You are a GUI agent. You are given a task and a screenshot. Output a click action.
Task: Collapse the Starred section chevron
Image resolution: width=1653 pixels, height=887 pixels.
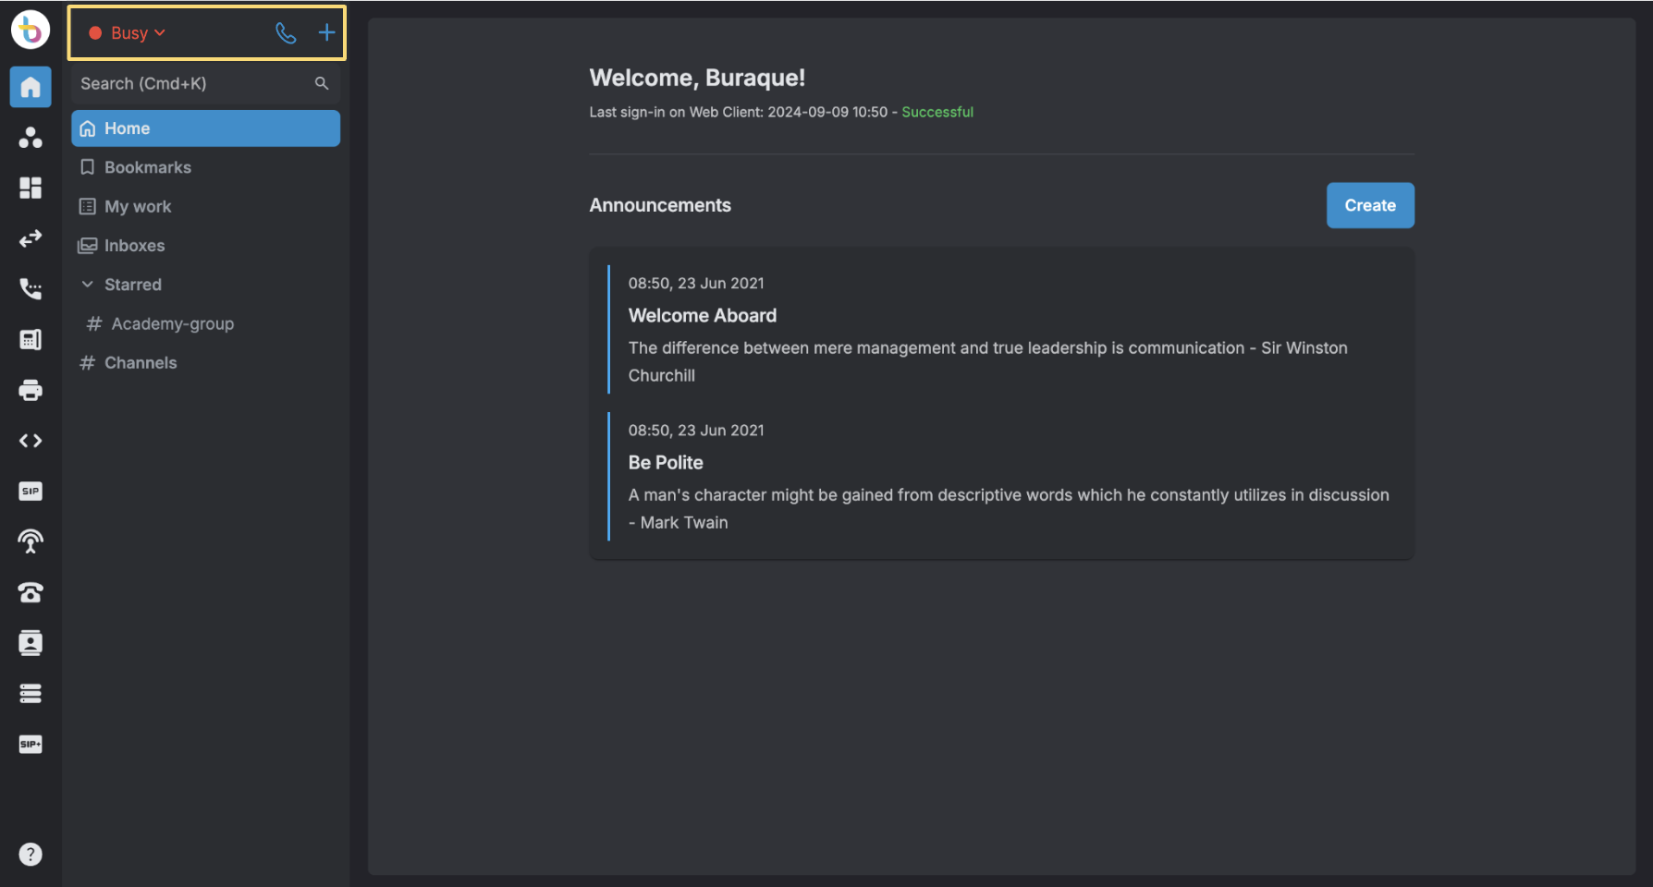click(88, 285)
